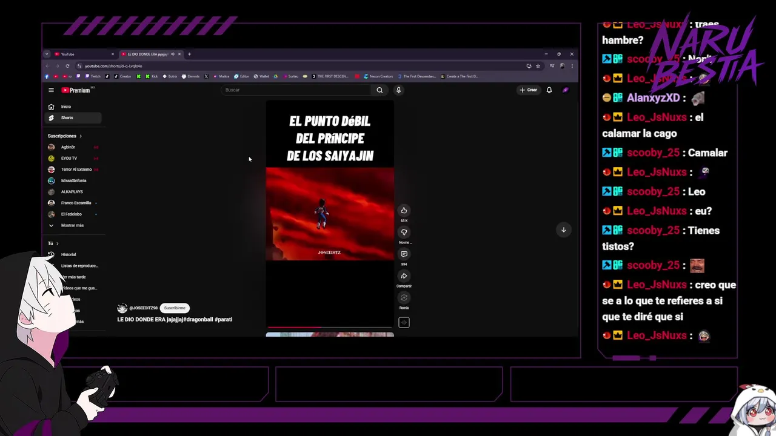The height and width of the screenshot is (436, 776).
Task: Switch to the YouTube tab
Action: pyautogui.click(x=84, y=54)
